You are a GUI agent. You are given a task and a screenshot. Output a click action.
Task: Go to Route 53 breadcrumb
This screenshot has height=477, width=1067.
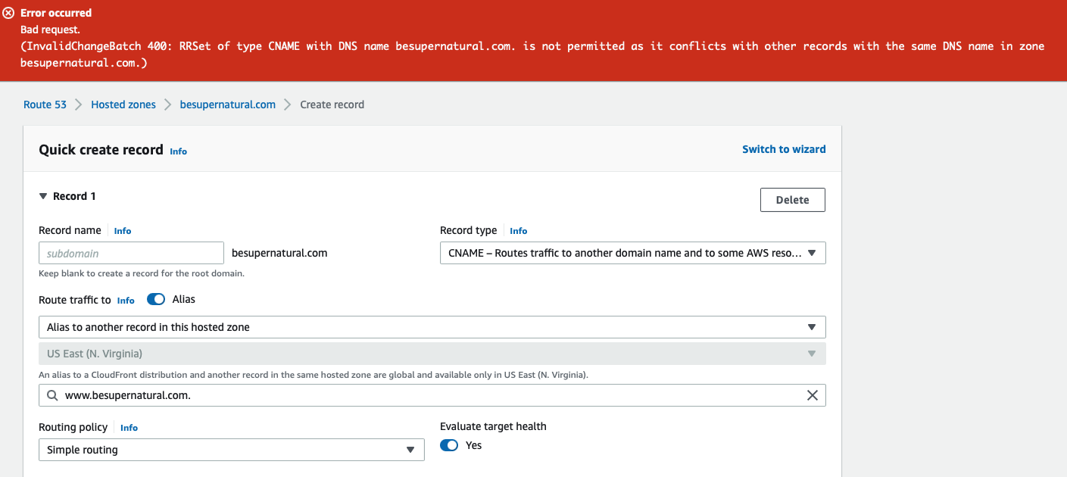coord(45,104)
